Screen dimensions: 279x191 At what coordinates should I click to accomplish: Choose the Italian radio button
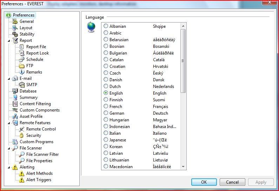pyautogui.click(x=106, y=133)
